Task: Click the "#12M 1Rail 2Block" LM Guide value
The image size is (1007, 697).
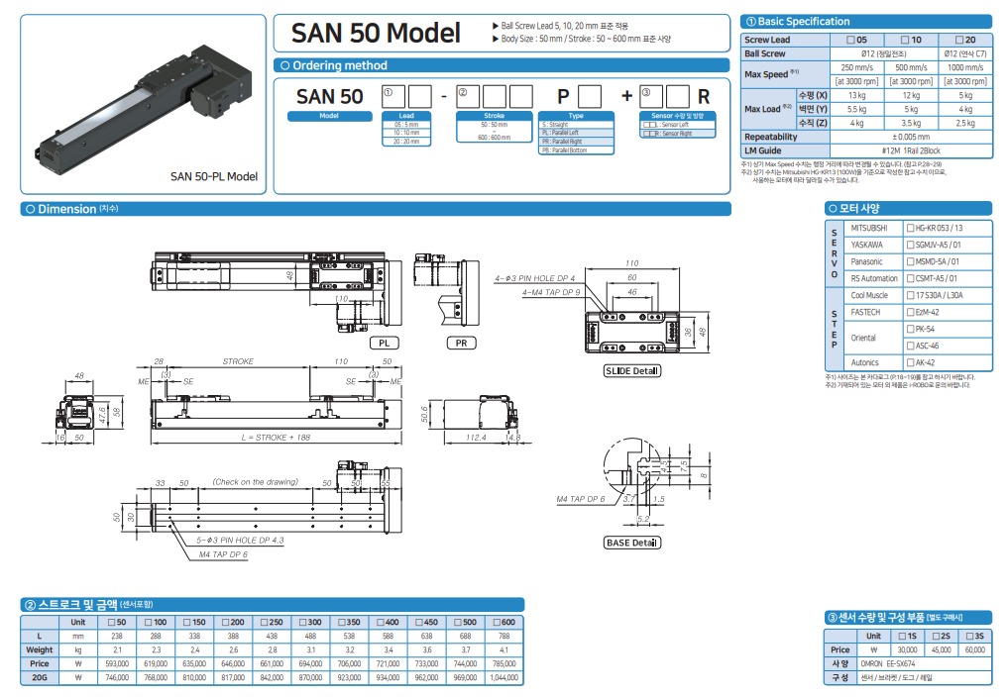Action: pos(911,150)
